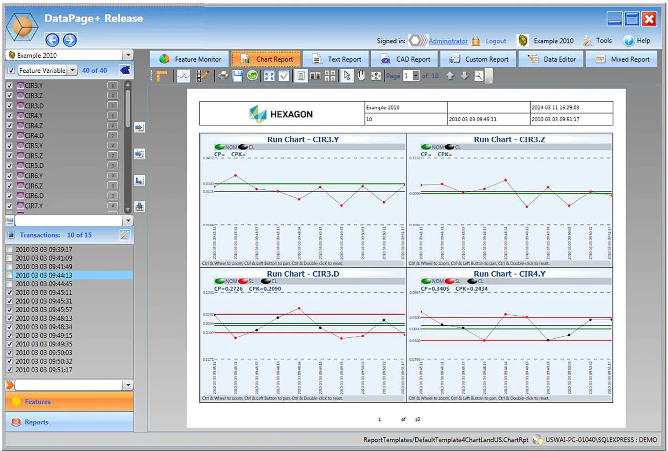Uncheck the 2010 03 03 09:45:11 transaction
Viewport: 668px width, 451px height.
click(x=9, y=293)
